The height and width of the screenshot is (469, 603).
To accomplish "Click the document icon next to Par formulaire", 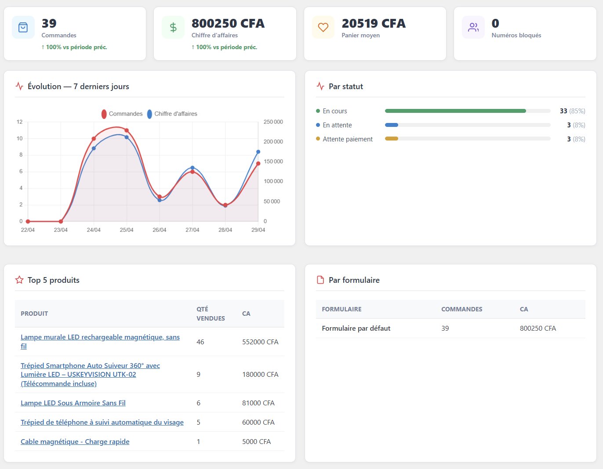I will click(x=320, y=279).
